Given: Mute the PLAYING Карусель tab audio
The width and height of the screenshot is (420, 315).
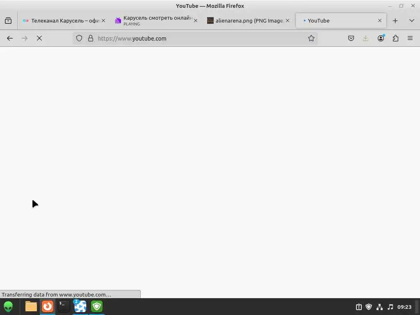Looking at the screenshot, I should point(118,21).
